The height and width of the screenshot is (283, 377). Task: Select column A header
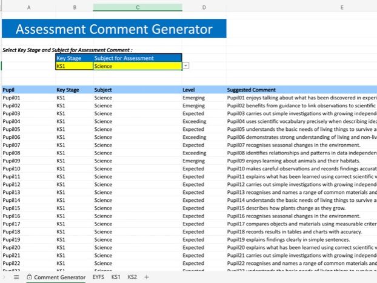tap(28, 7)
